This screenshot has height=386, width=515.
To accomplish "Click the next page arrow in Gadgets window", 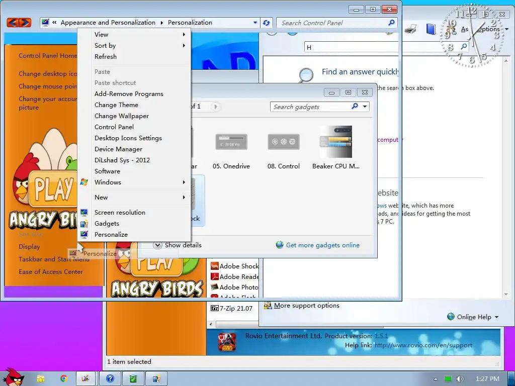I will pyautogui.click(x=215, y=107).
